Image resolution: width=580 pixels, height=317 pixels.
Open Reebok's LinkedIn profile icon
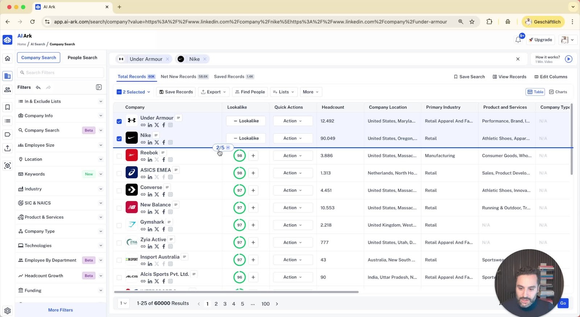(x=150, y=160)
